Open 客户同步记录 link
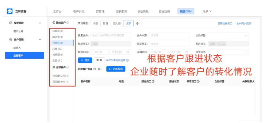This screenshot has width=265, height=123. click(244, 24)
